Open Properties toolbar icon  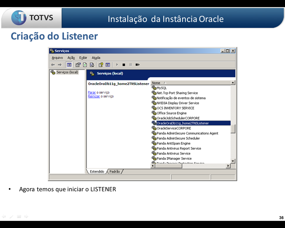pyautogui.click(x=78, y=65)
